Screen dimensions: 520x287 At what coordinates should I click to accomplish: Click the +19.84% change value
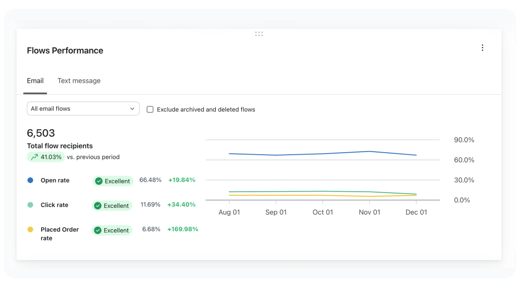pos(182,180)
